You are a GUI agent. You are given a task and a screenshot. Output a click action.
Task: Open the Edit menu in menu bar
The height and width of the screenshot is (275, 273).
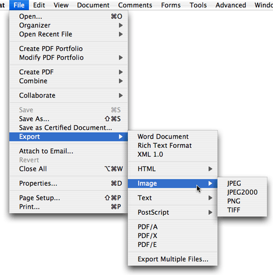39,5
